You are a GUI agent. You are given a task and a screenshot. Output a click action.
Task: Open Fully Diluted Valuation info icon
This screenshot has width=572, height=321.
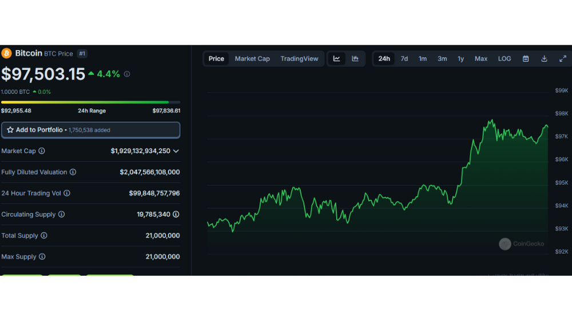[73, 172]
